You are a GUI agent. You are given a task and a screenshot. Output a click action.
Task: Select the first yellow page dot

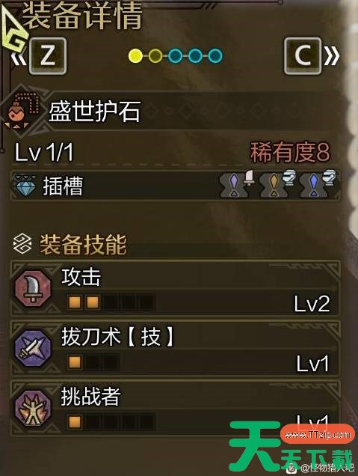[135, 56]
